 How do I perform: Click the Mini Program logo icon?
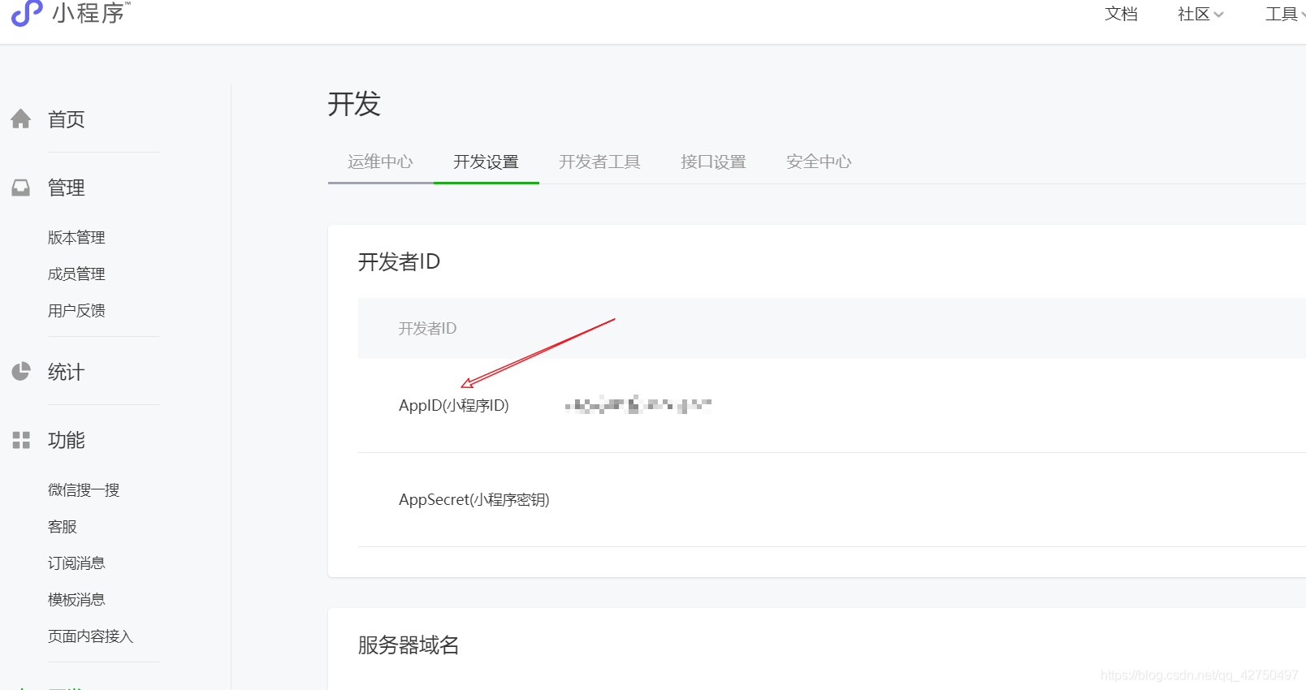pyautogui.click(x=27, y=13)
